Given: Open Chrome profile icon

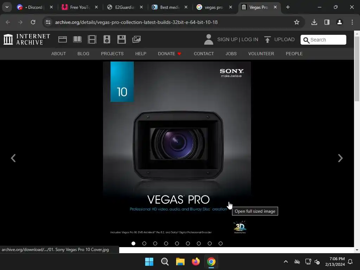Looking at the screenshot, I should tap(340, 22).
